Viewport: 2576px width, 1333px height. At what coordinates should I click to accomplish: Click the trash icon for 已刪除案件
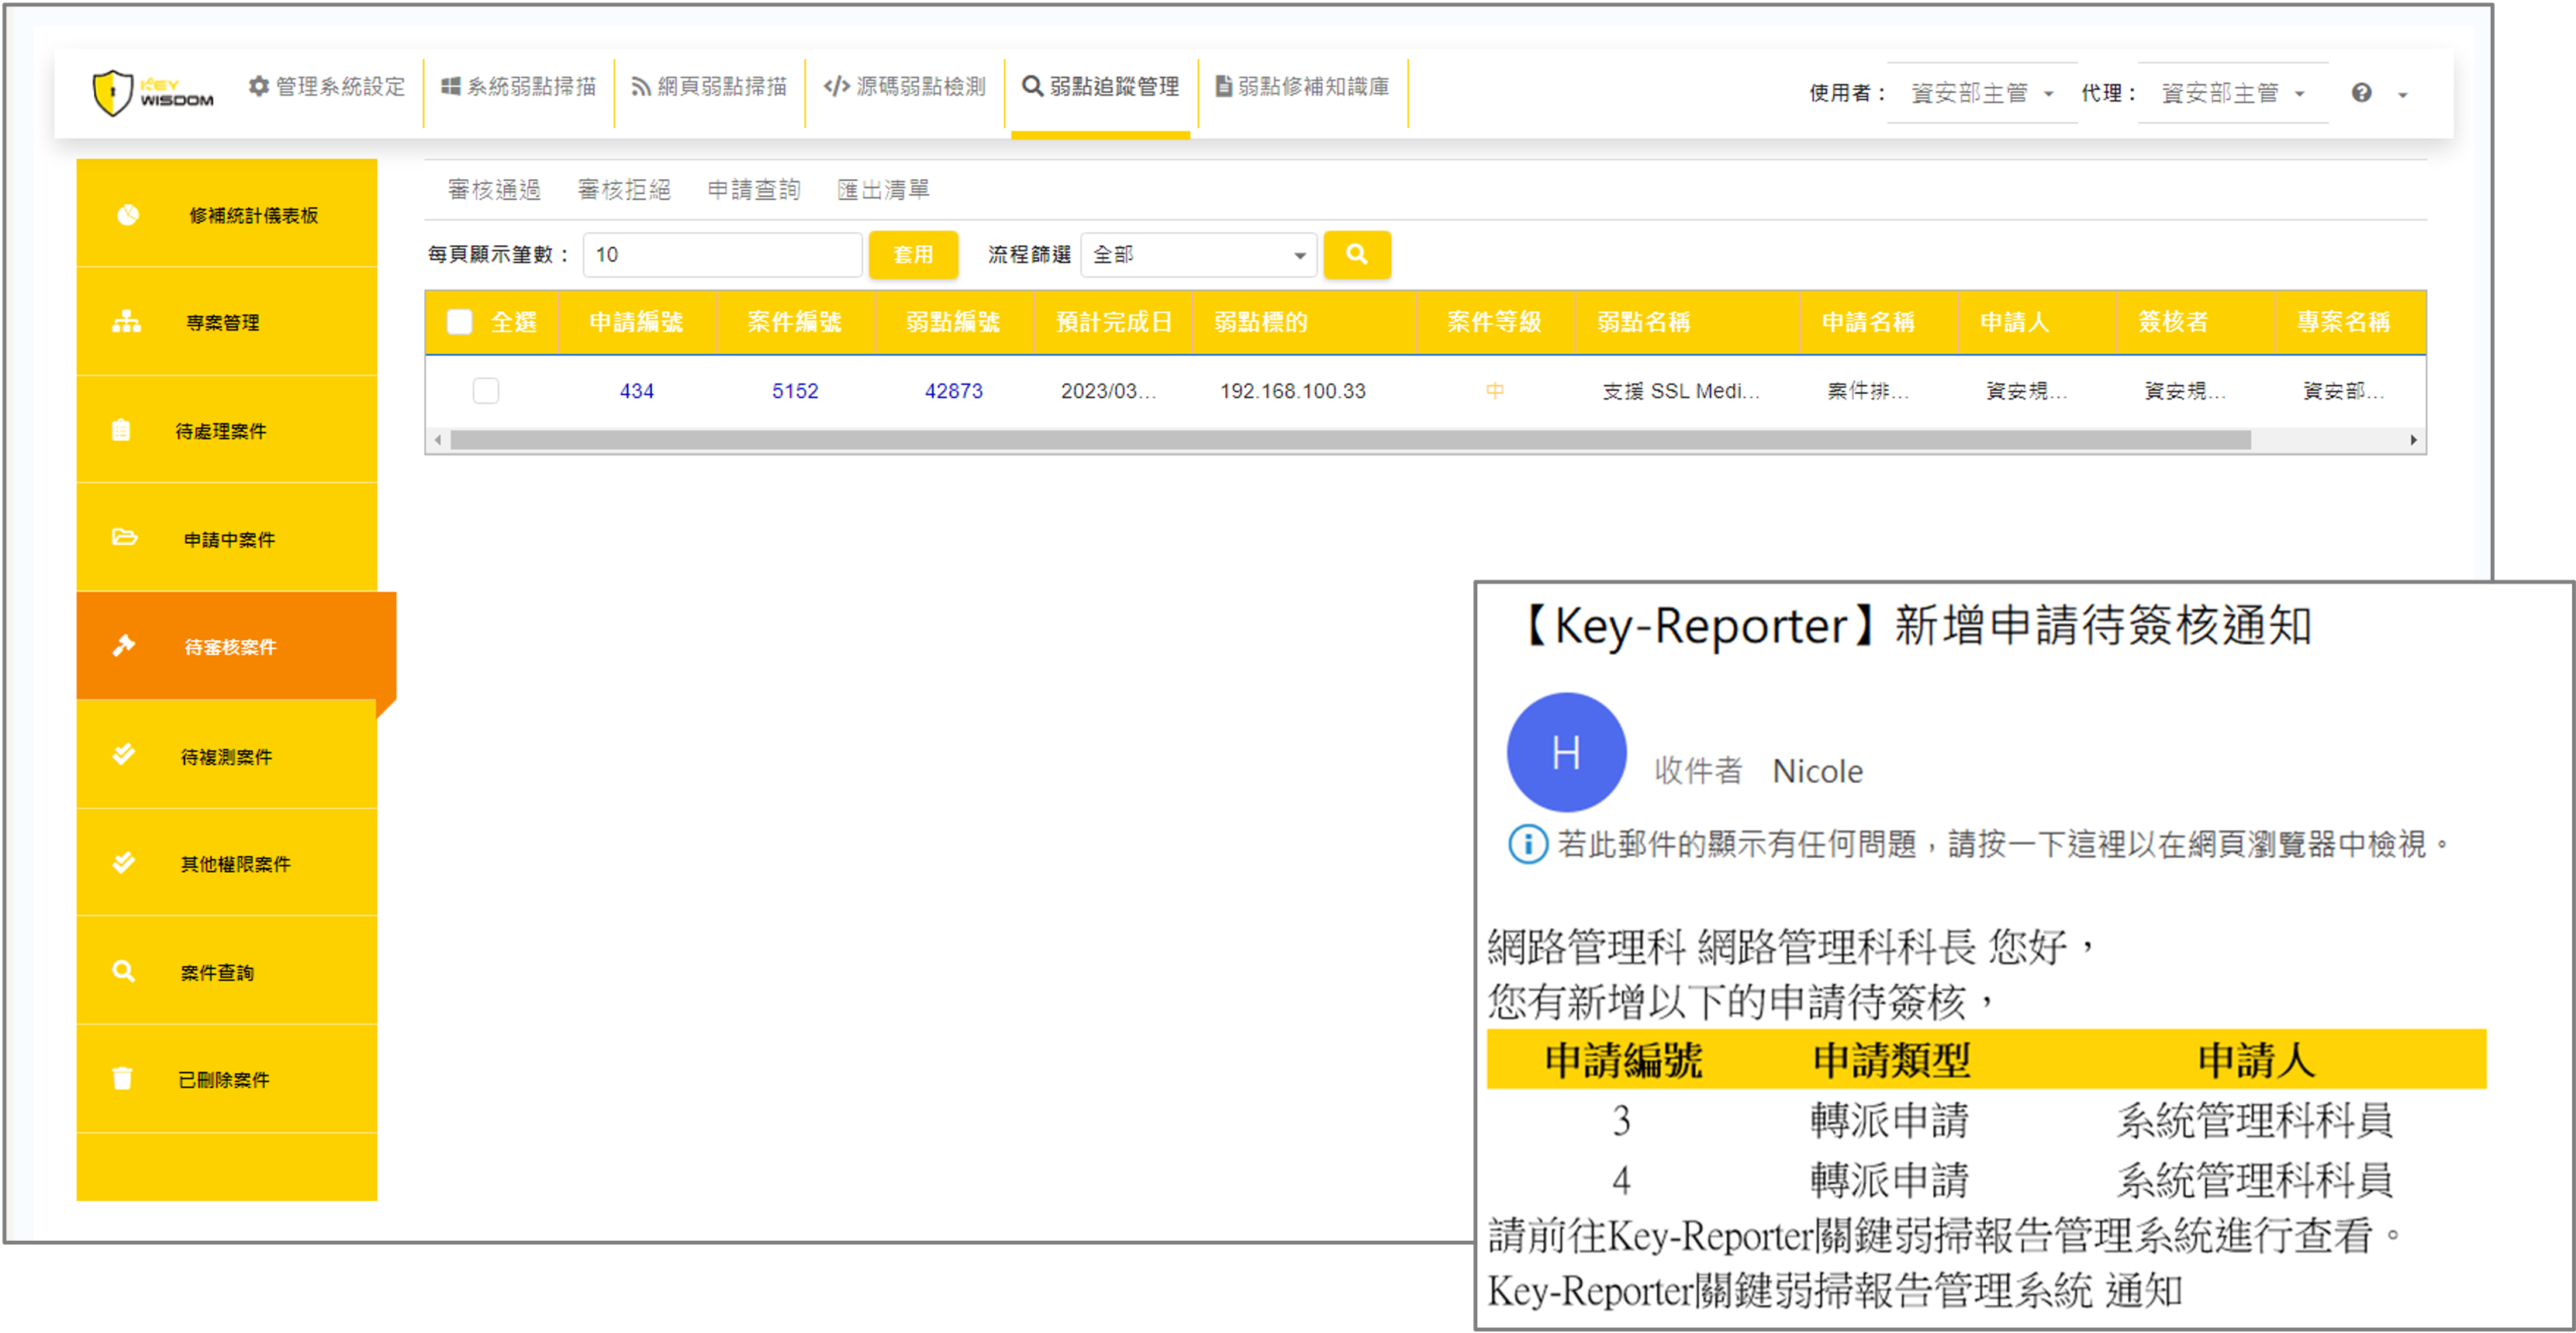pos(122,1078)
